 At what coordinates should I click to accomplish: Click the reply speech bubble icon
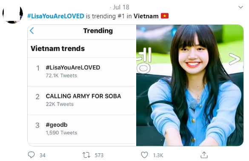[31, 155]
